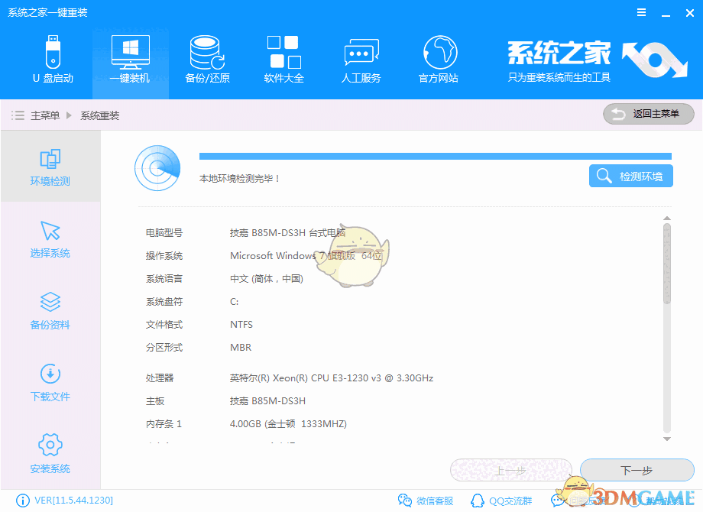This screenshot has width=703, height=512.
Task: Open 备份资料 from the left panel
Action: (50, 310)
